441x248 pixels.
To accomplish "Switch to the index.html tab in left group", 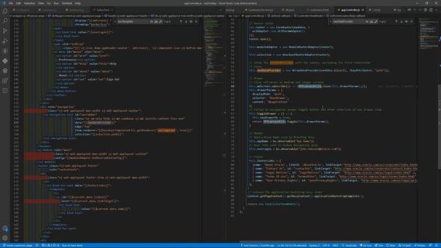I will click(x=103, y=10).
